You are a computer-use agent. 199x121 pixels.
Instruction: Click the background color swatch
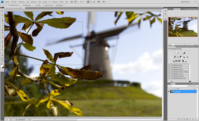3,67
